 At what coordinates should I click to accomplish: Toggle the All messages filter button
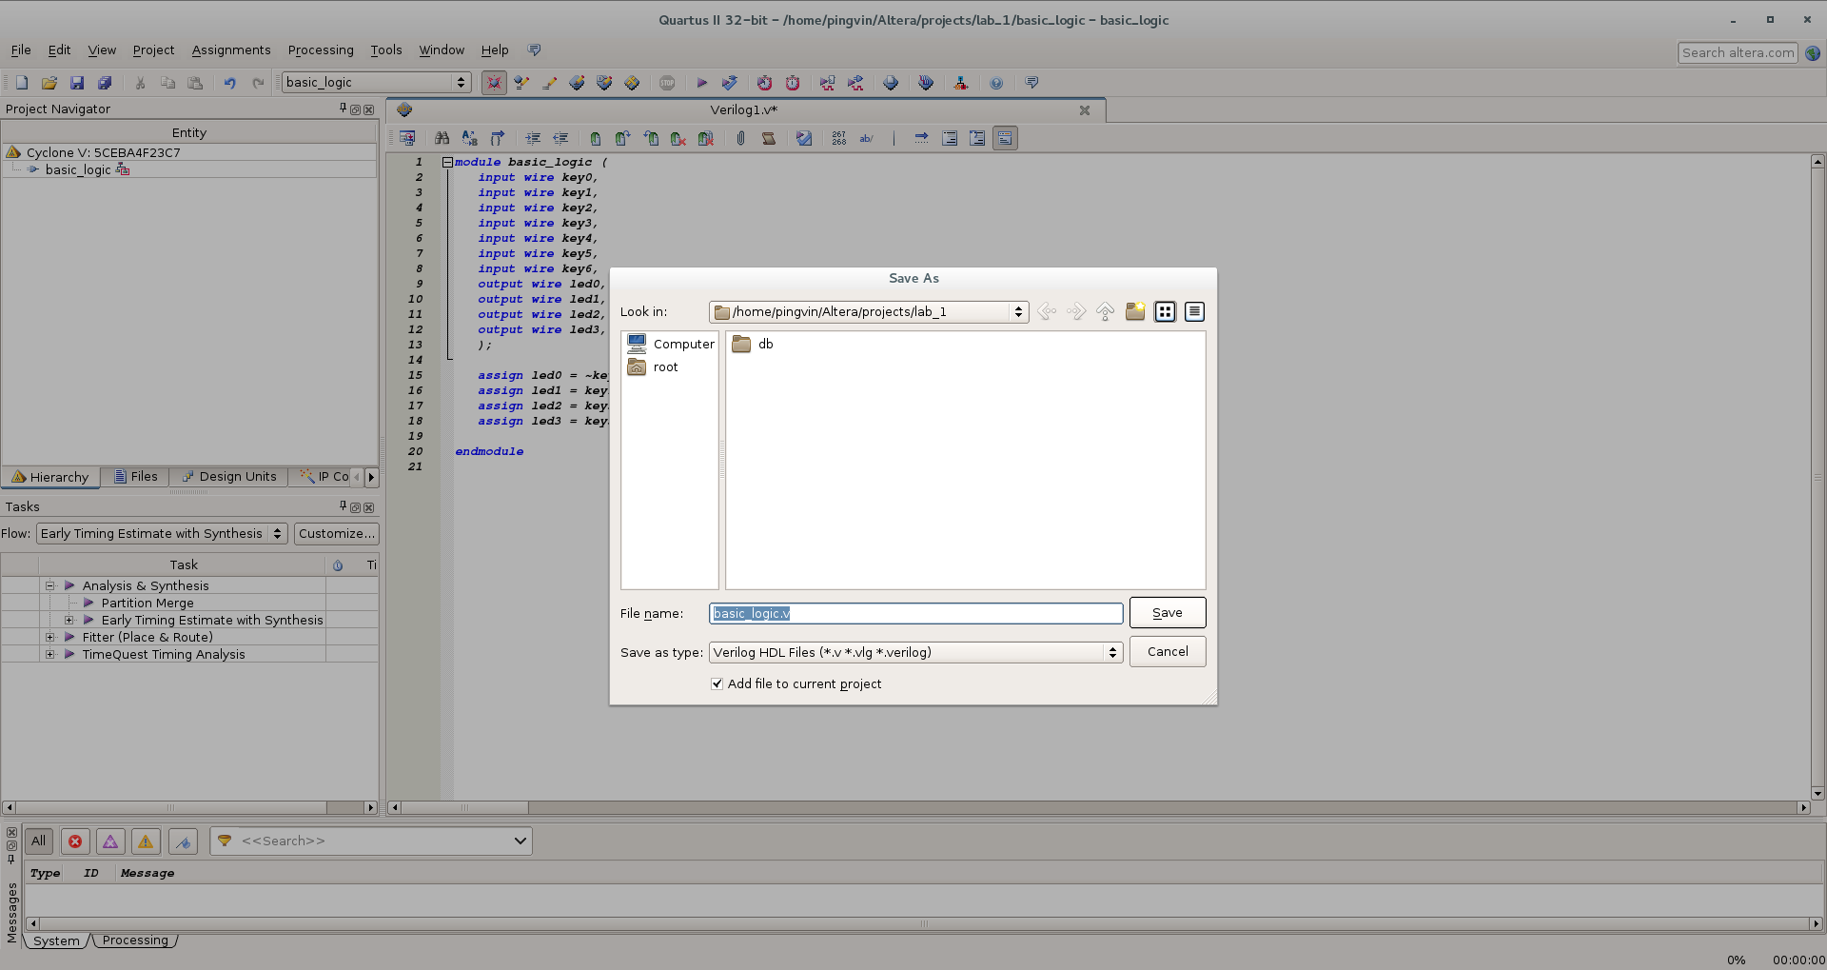tap(38, 841)
